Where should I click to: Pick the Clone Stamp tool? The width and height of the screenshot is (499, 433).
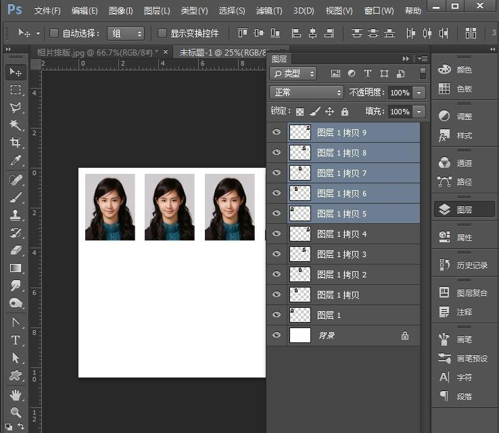click(15, 215)
